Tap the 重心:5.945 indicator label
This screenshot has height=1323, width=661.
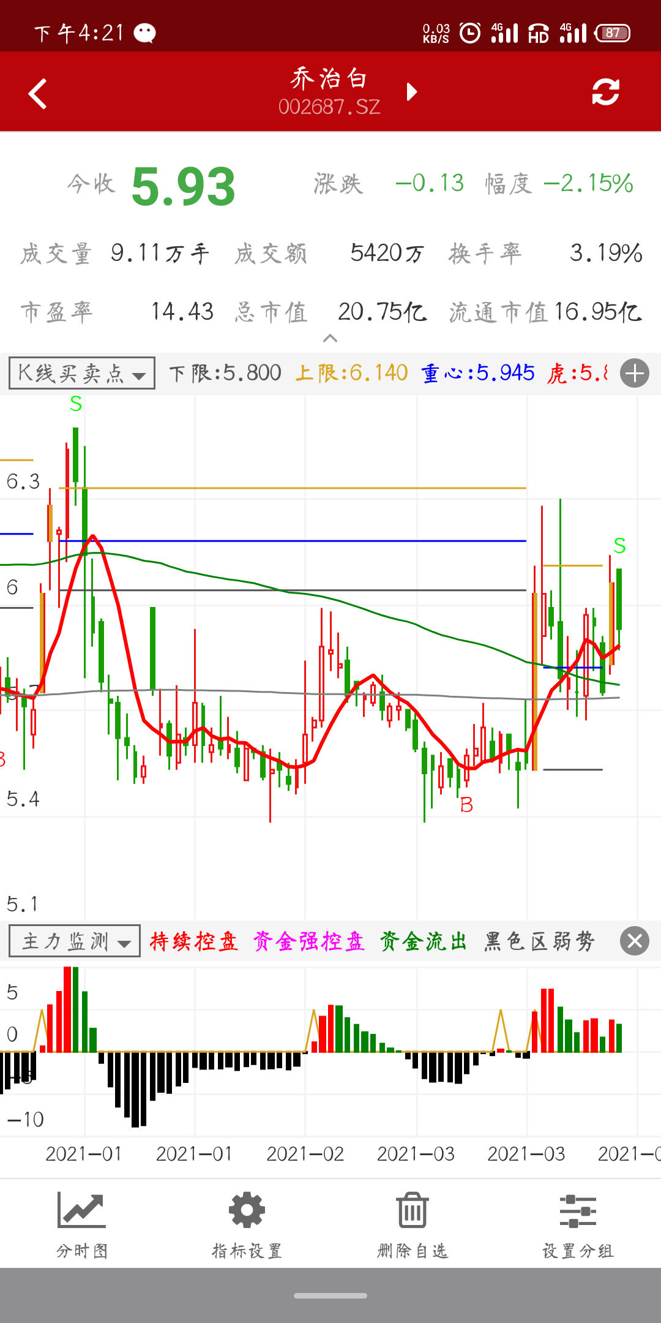(x=477, y=373)
